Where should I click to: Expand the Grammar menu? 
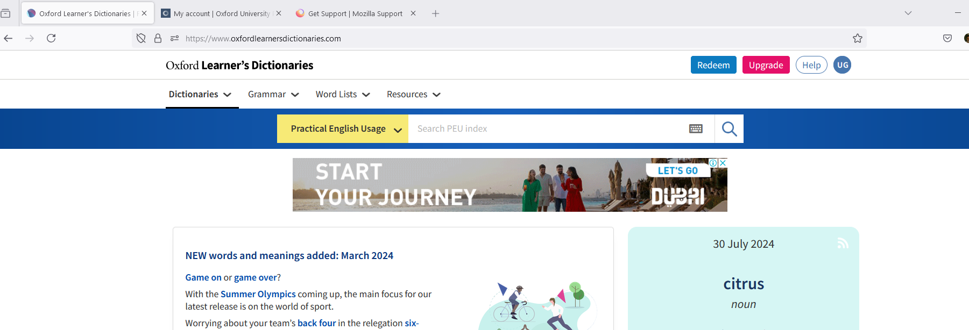pyautogui.click(x=273, y=94)
